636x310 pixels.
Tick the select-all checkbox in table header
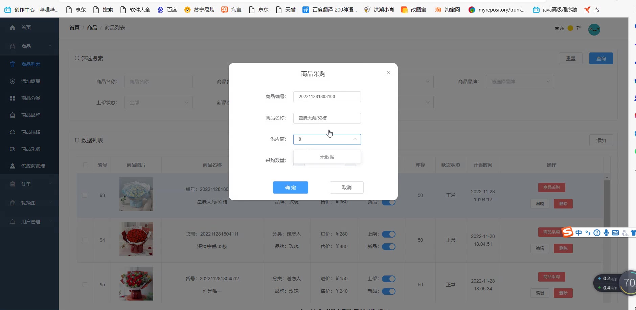coord(86,165)
